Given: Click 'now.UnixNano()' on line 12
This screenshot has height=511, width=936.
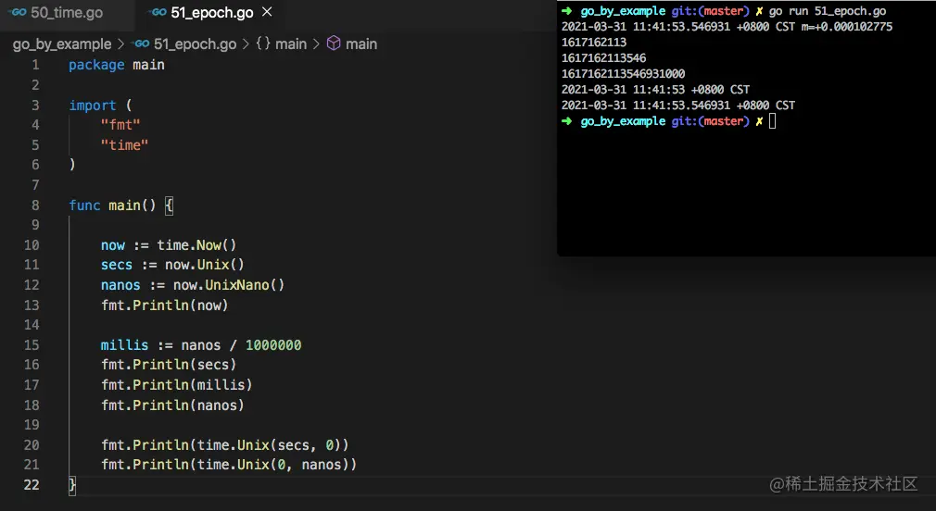Looking at the screenshot, I should pyautogui.click(x=229, y=286).
